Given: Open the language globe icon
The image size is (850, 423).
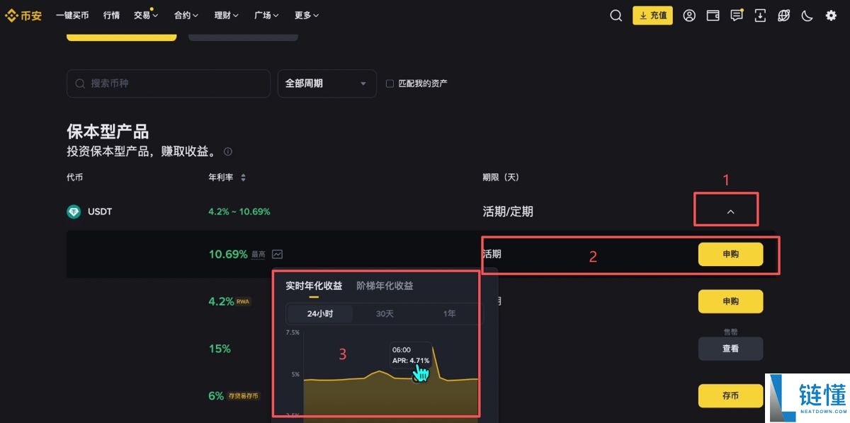Looking at the screenshot, I should [783, 15].
